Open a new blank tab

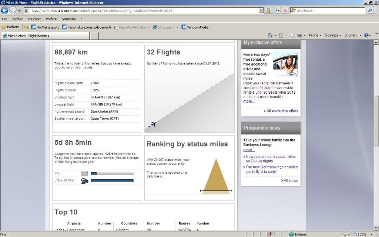[x=94, y=36]
